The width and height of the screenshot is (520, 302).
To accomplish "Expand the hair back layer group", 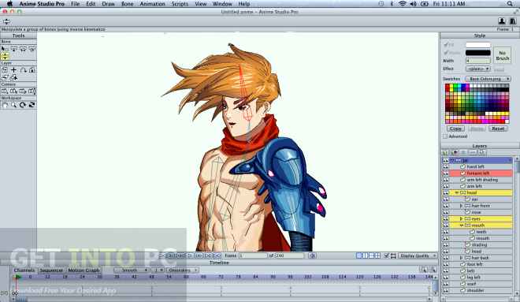I will (x=461, y=258).
